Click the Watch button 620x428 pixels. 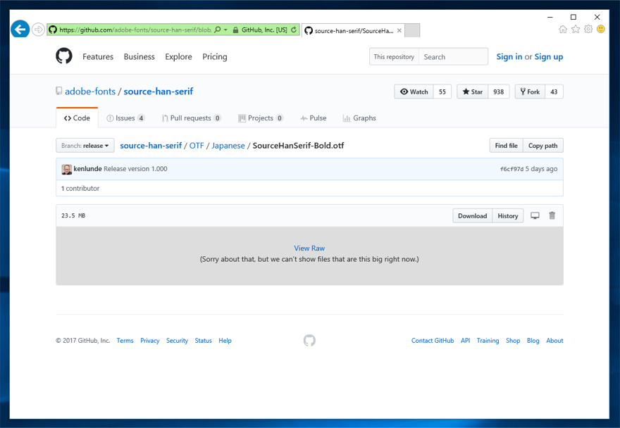(414, 92)
